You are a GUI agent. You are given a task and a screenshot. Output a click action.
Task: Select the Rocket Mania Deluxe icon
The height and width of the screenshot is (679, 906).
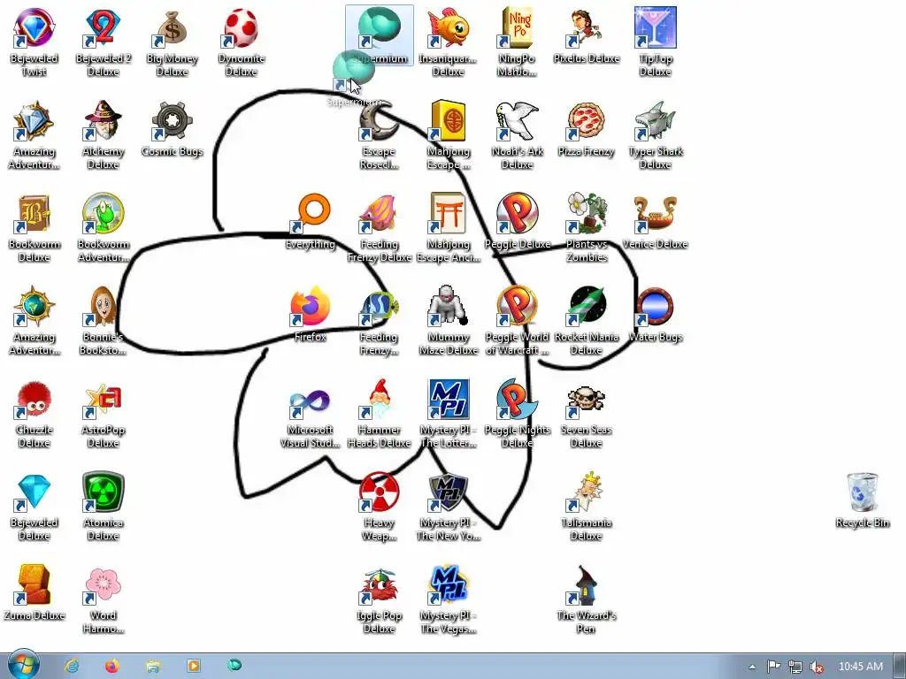point(586,320)
